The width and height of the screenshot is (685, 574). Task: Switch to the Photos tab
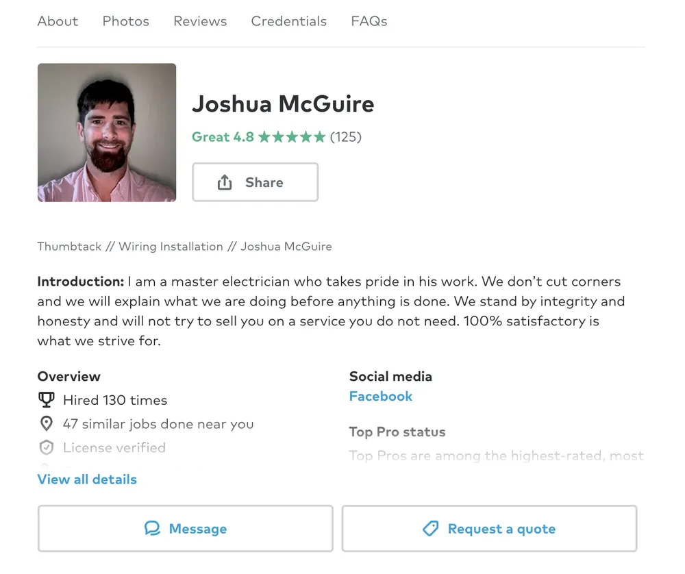pos(125,21)
